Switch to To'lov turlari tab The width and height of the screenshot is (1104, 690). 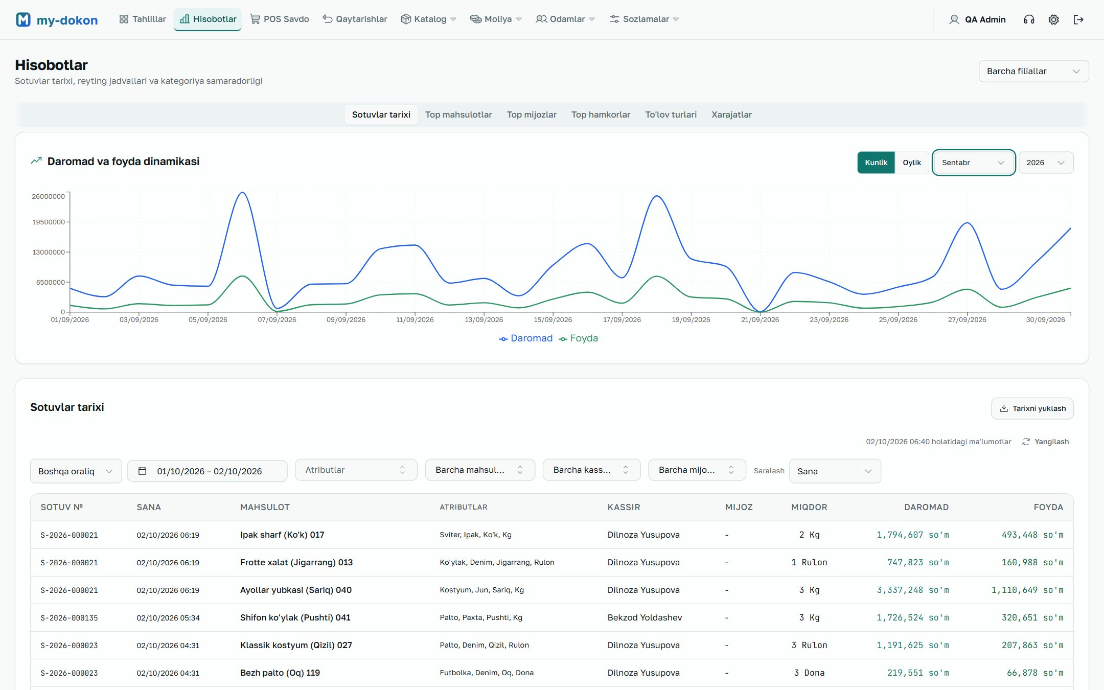(x=671, y=114)
